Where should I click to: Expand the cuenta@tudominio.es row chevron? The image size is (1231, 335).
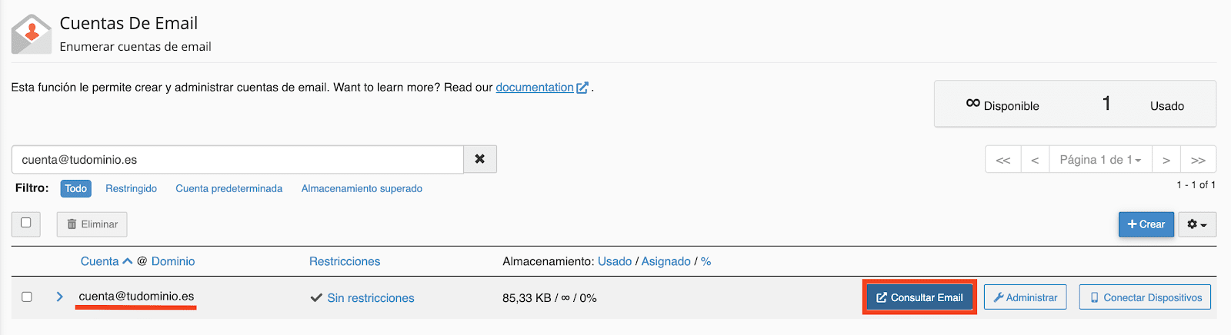click(x=59, y=297)
